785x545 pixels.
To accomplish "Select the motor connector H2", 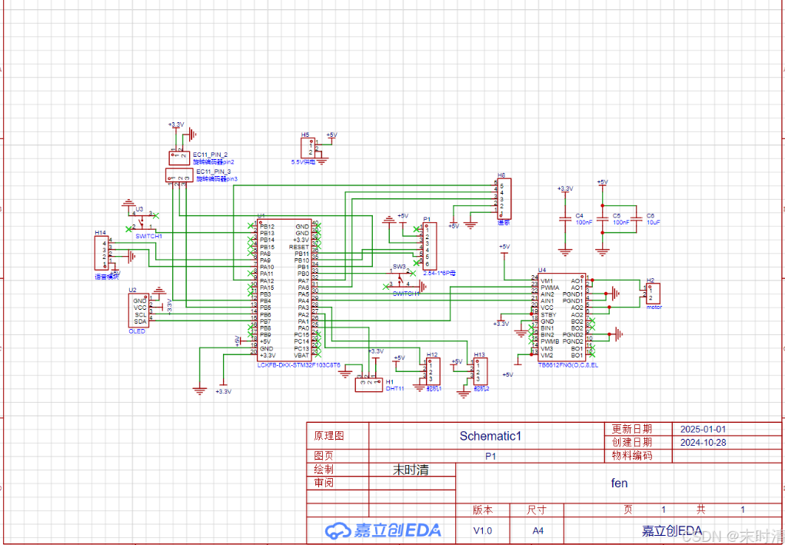I will coord(652,293).
